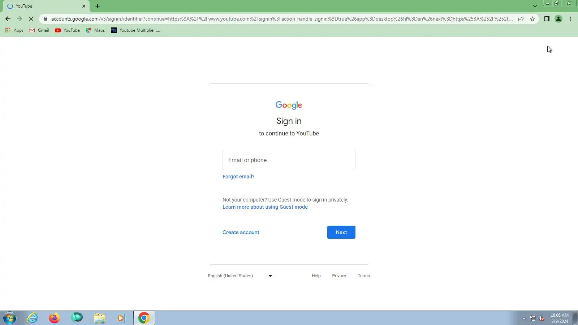
Task: Click the lock icon in address bar
Action: (46, 19)
